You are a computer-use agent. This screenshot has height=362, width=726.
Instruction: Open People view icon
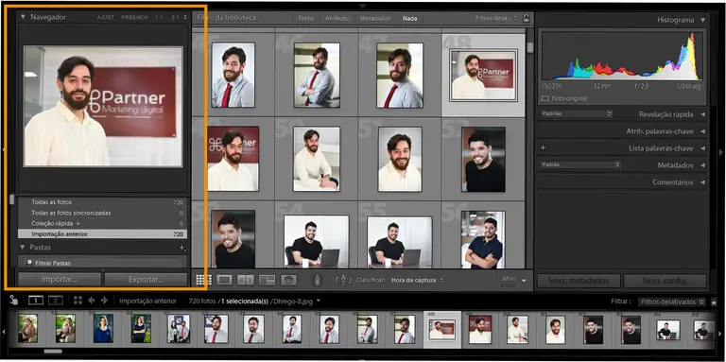pos(288,280)
